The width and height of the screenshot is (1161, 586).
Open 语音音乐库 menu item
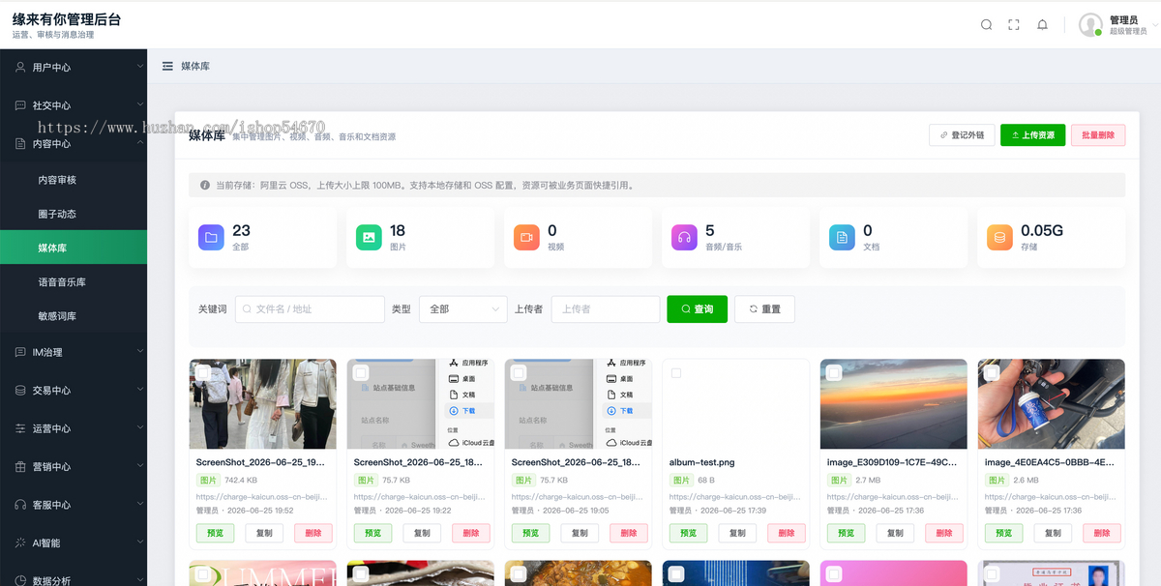(74, 282)
